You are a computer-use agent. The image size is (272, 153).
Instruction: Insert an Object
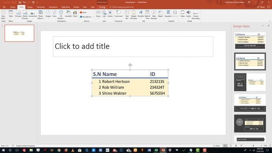tap(160, 14)
